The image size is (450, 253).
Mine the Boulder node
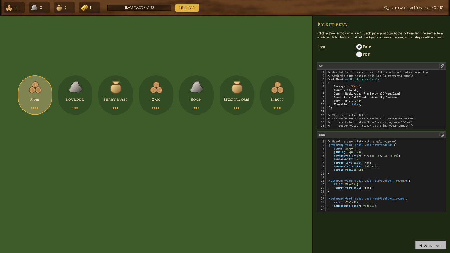(x=75, y=95)
